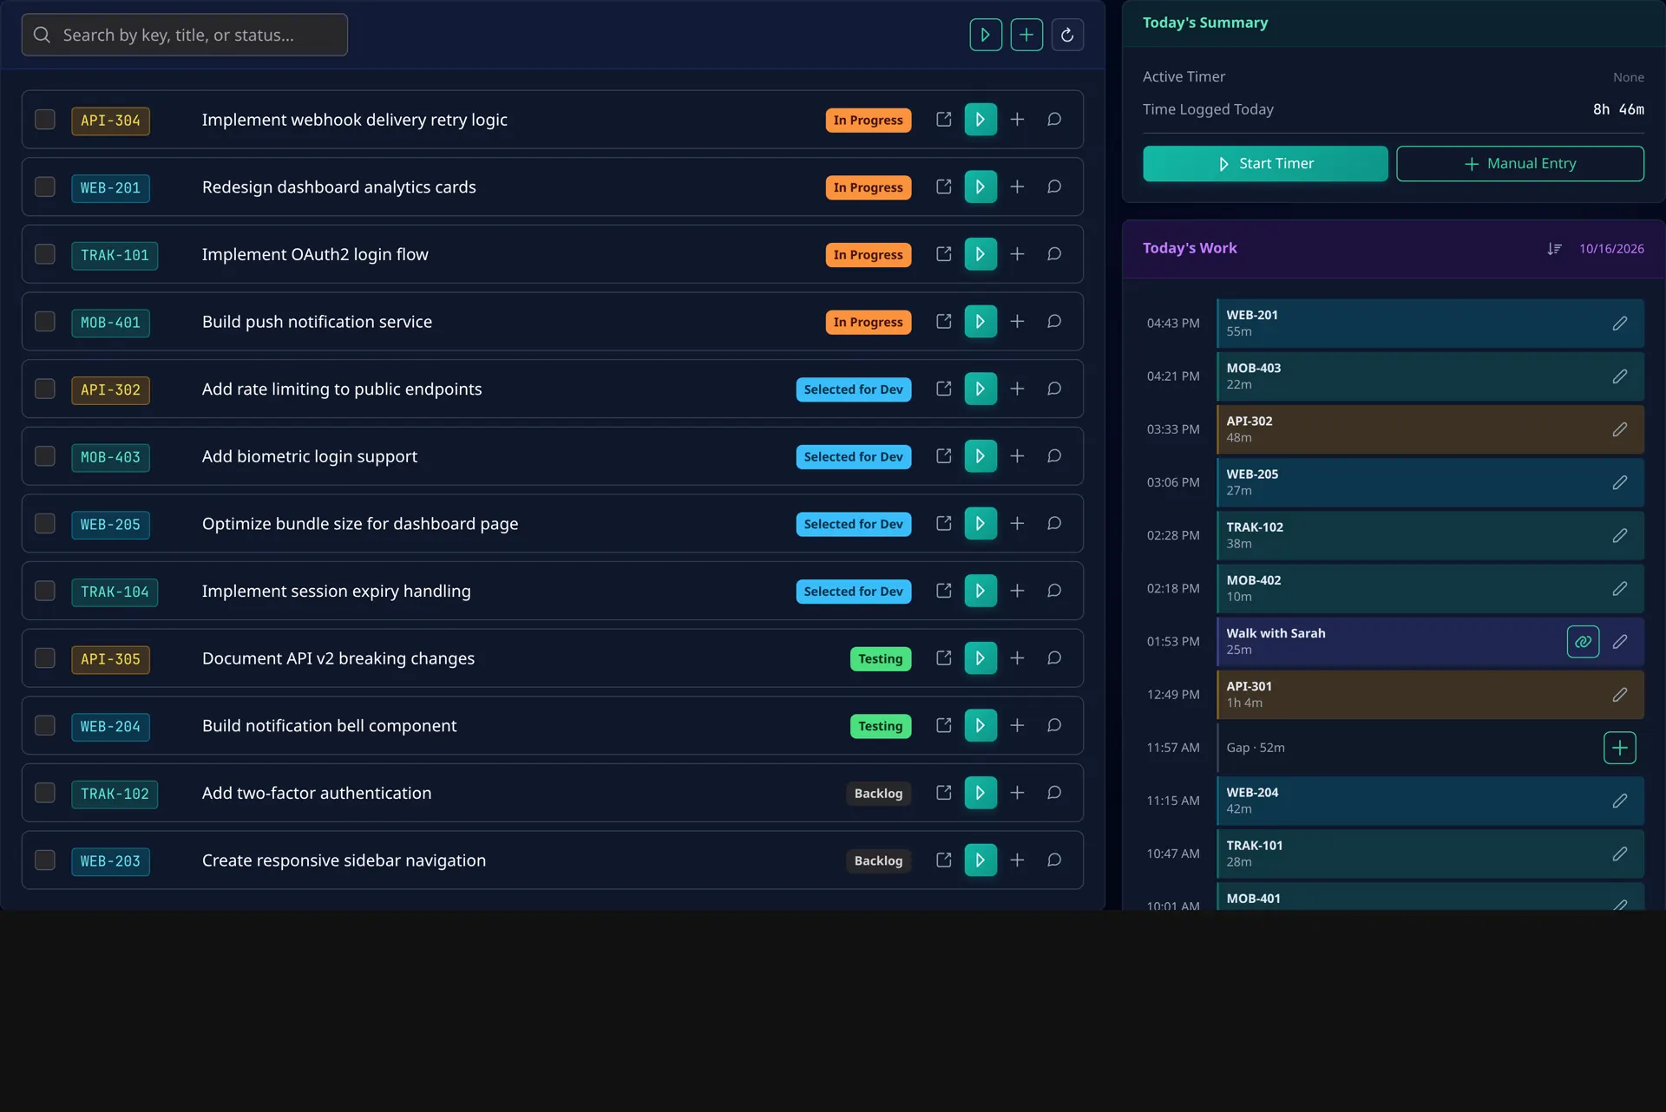Fill the 52m gap with plus button
The height and width of the screenshot is (1112, 1666).
click(1620, 748)
